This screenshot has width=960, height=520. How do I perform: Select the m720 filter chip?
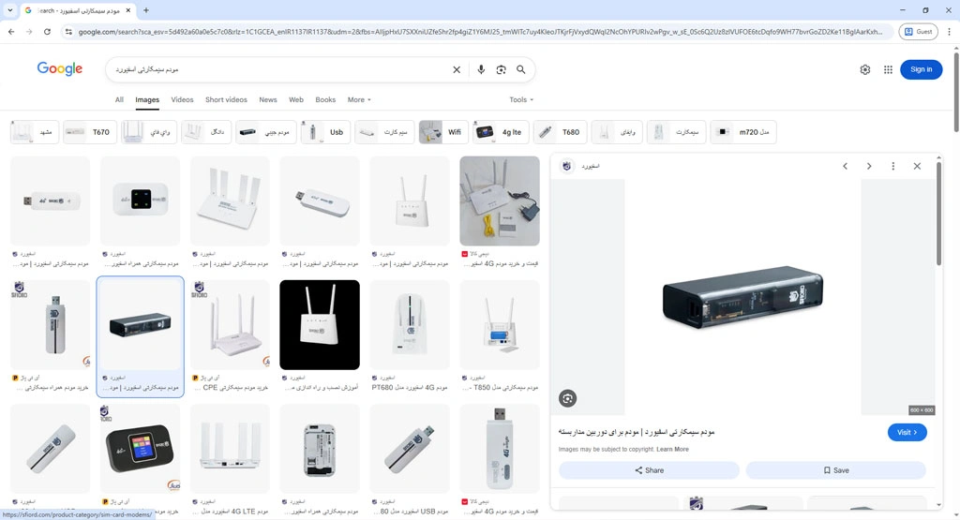743,132
